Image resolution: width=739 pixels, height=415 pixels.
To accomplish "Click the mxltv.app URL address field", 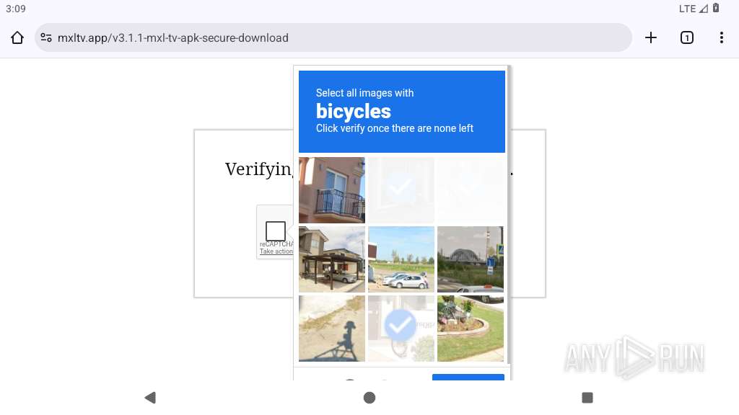I will [333, 37].
